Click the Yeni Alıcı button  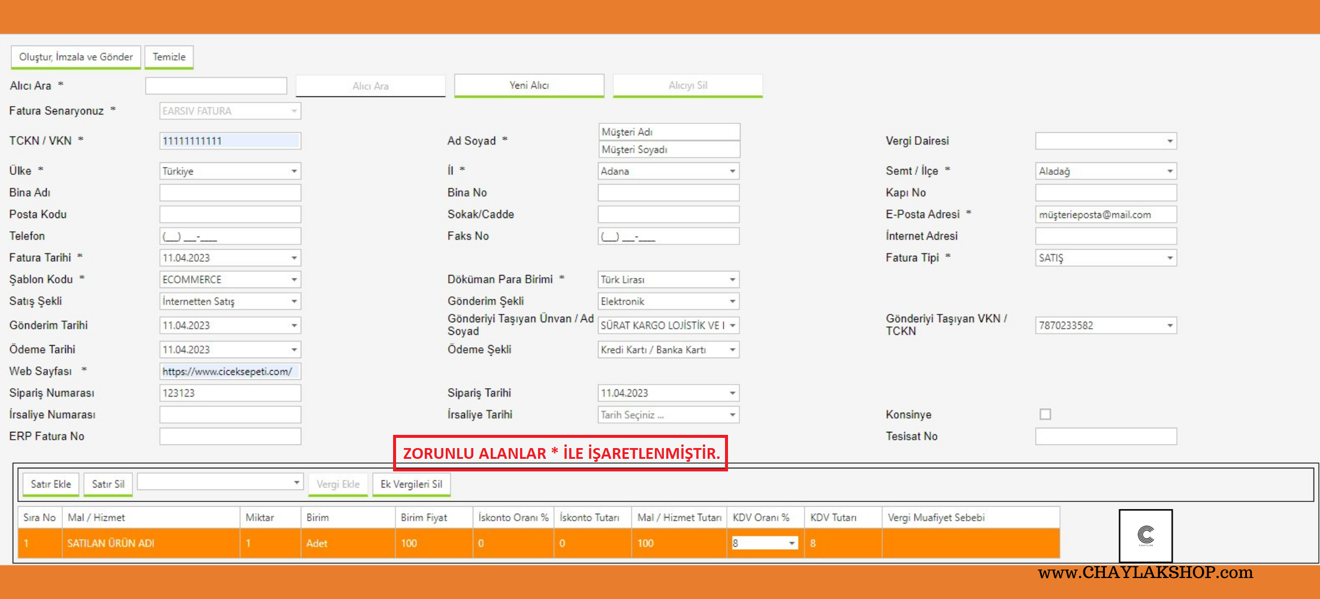coord(529,85)
